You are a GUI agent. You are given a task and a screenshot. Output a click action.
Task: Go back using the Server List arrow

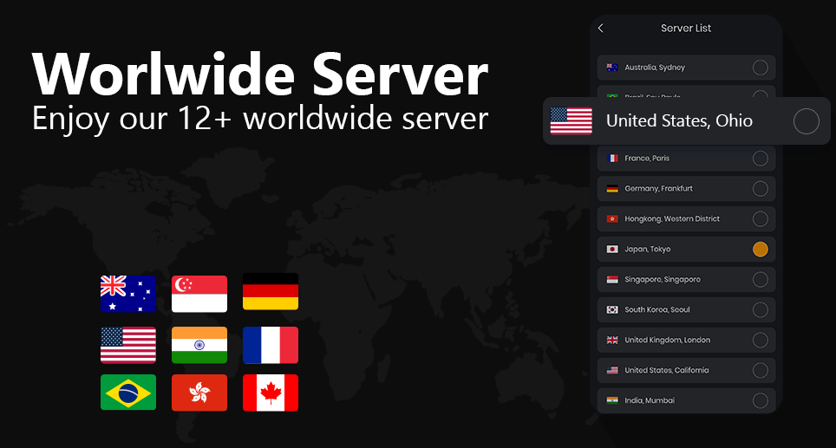pyautogui.click(x=601, y=29)
